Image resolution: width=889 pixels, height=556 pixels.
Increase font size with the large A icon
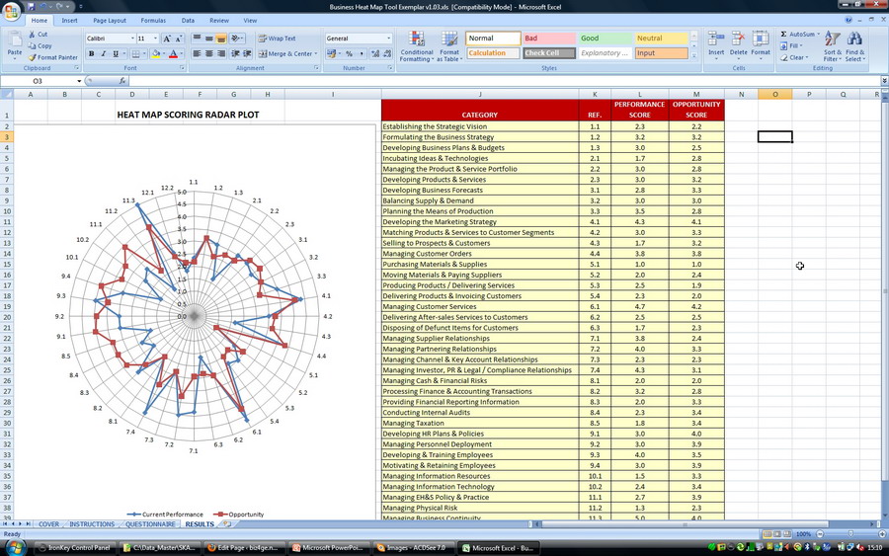(x=167, y=39)
